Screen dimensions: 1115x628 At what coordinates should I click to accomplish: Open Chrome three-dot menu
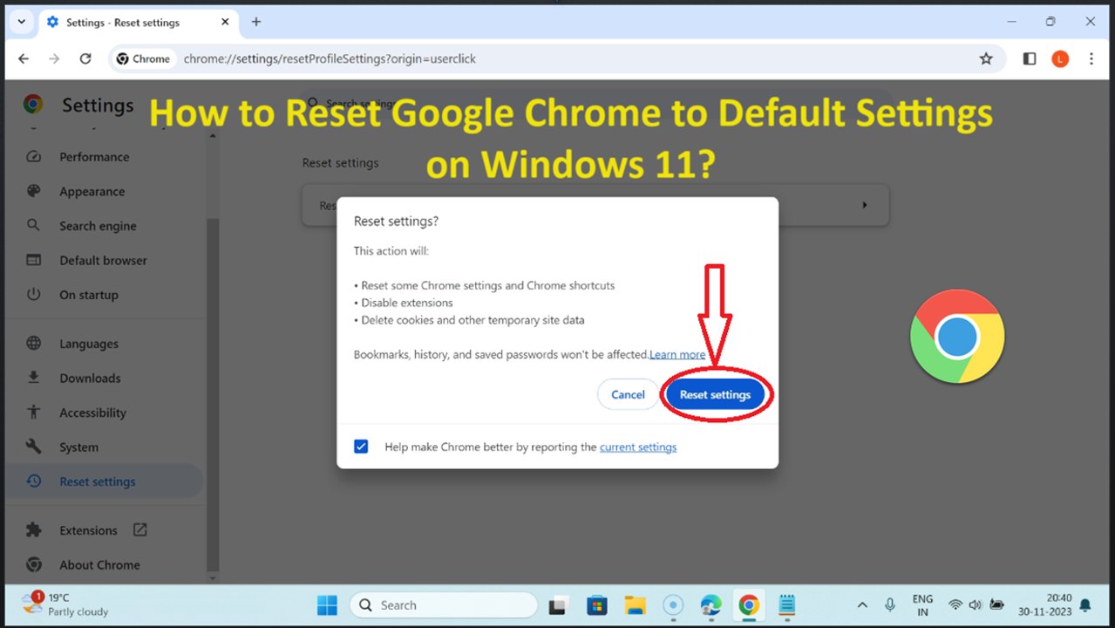[1091, 58]
